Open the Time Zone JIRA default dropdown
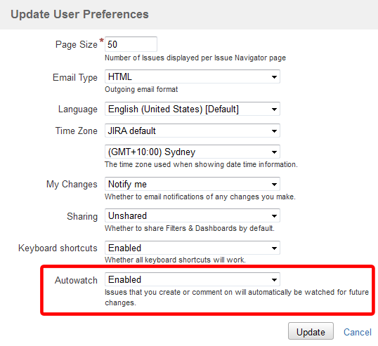This screenshot has height=346, width=378. (193, 131)
